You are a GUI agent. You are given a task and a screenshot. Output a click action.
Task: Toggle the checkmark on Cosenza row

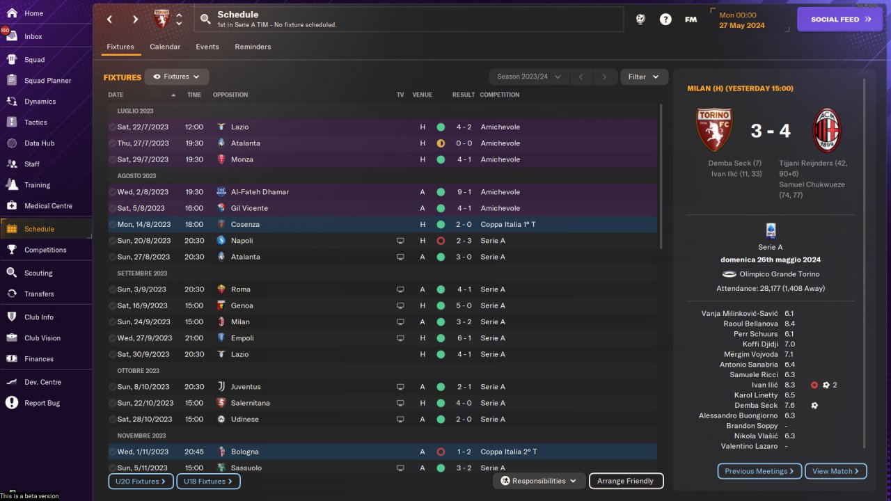[x=112, y=224]
